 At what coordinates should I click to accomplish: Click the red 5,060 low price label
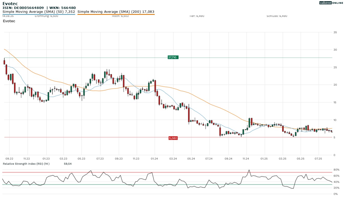click(173, 138)
